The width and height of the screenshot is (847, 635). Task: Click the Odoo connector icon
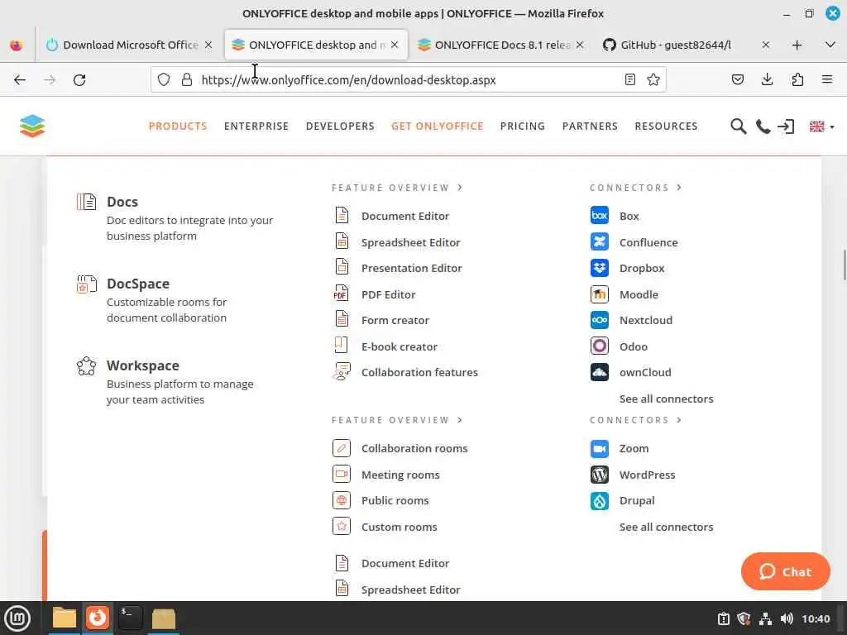(600, 346)
